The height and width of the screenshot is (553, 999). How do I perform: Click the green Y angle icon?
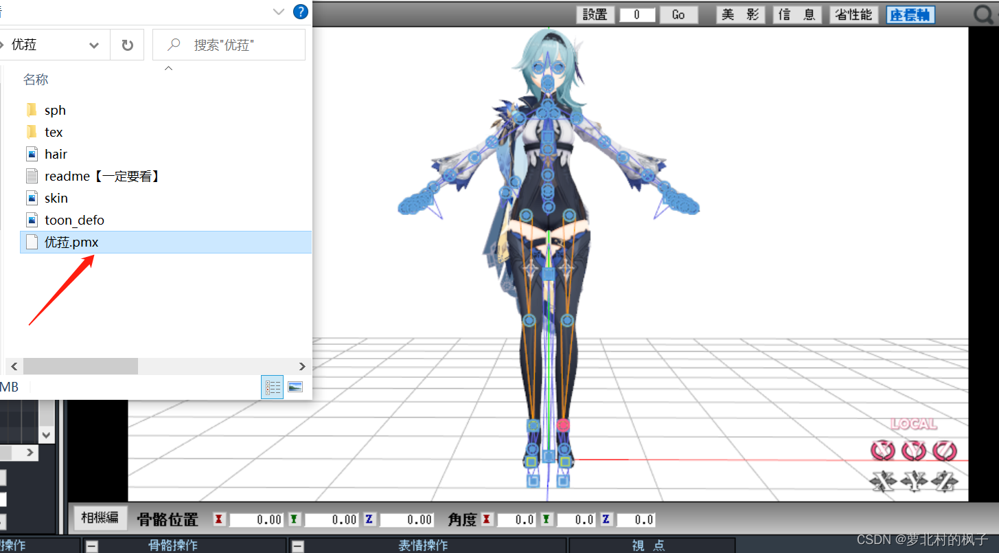click(x=547, y=519)
